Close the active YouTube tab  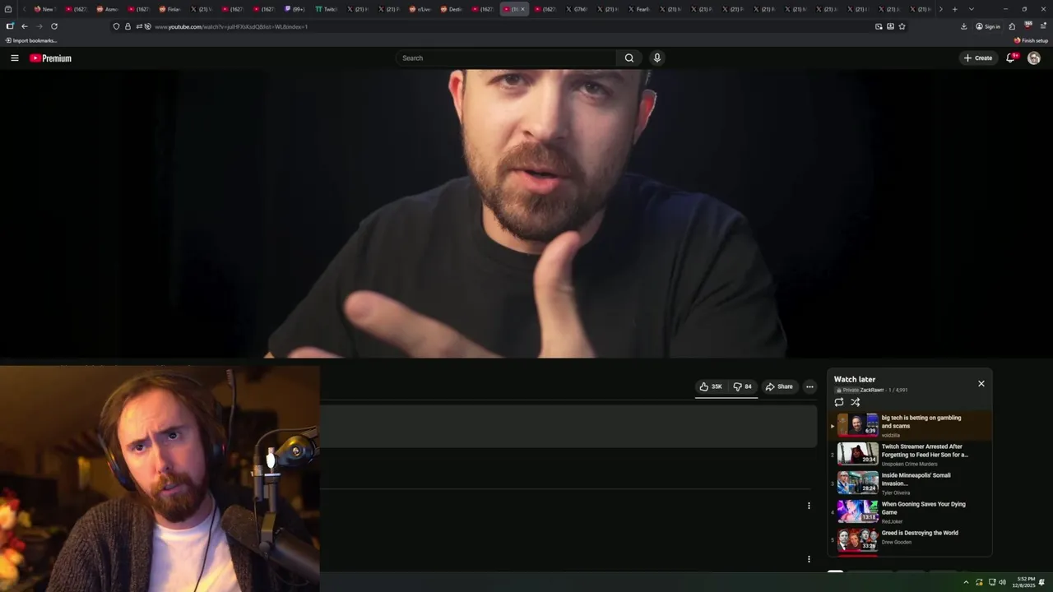tap(522, 9)
